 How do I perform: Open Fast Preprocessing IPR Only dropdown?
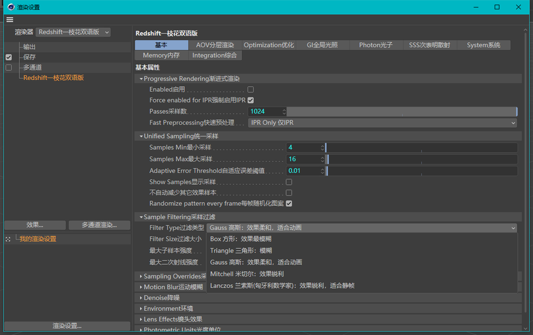pyautogui.click(x=382, y=123)
